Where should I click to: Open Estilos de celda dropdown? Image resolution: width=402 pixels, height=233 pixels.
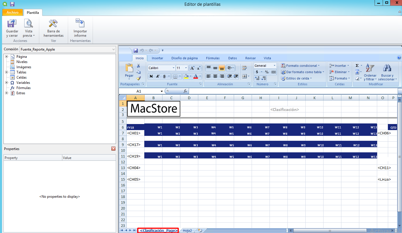pyautogui.click(x=296, y=78)
